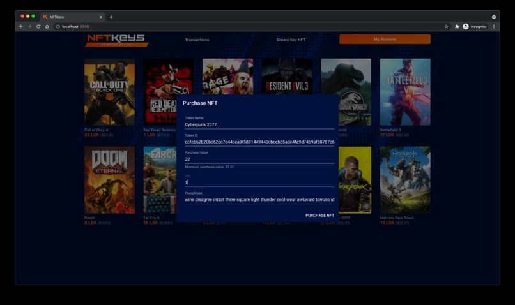This screenshot has width=515, height=305.
Task: Click the Token Name field
Action: (259, 124)
